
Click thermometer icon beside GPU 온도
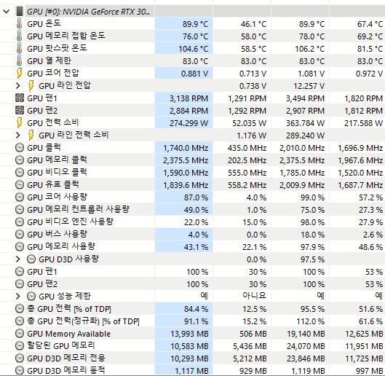click(19, 23)
